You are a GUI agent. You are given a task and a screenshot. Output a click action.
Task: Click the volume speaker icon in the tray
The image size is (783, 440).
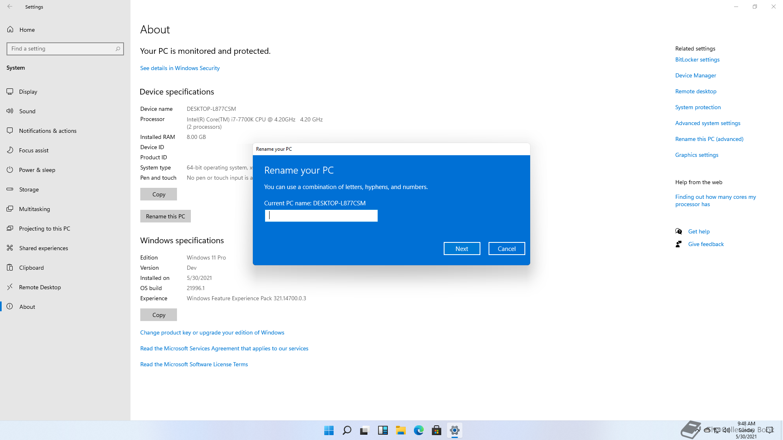click(727, 430)
